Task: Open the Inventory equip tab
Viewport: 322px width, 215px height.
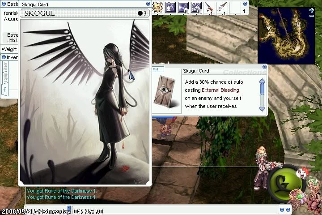Action: point(5,78)
